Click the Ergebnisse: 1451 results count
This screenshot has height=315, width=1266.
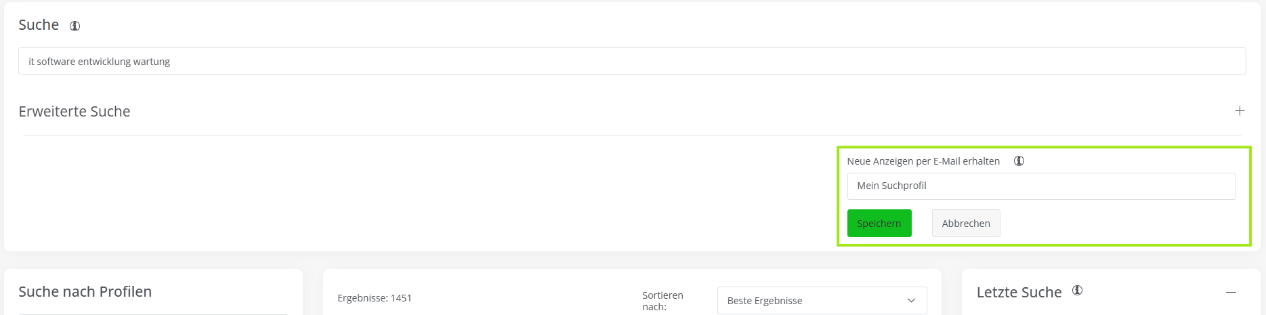pos(375,298)
